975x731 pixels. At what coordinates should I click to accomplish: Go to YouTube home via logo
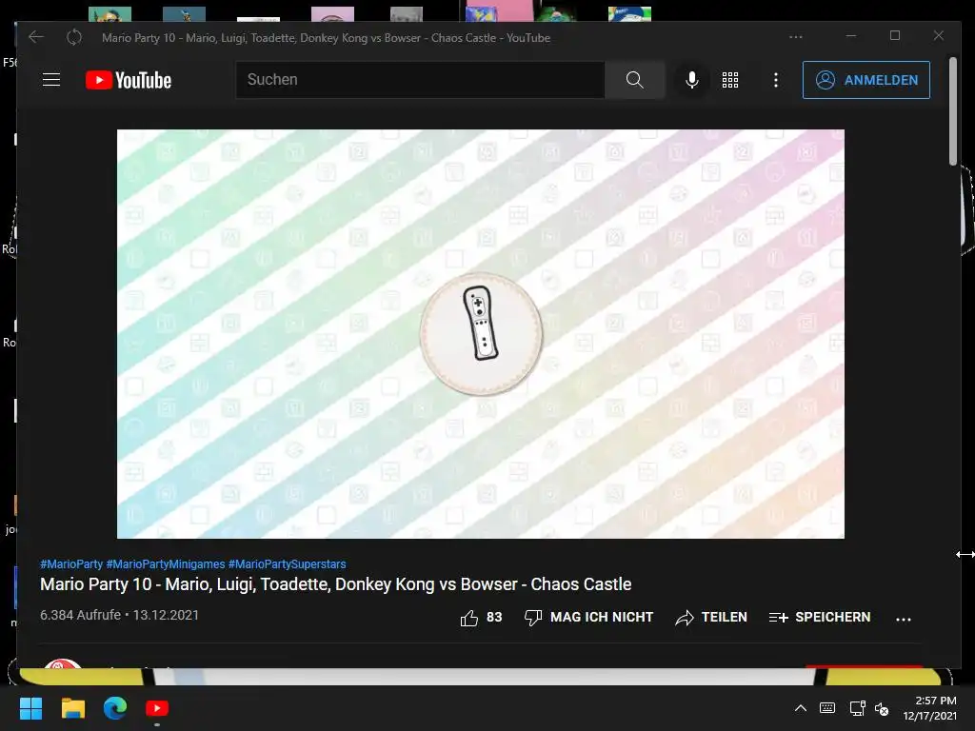click(x=129, y=80)
